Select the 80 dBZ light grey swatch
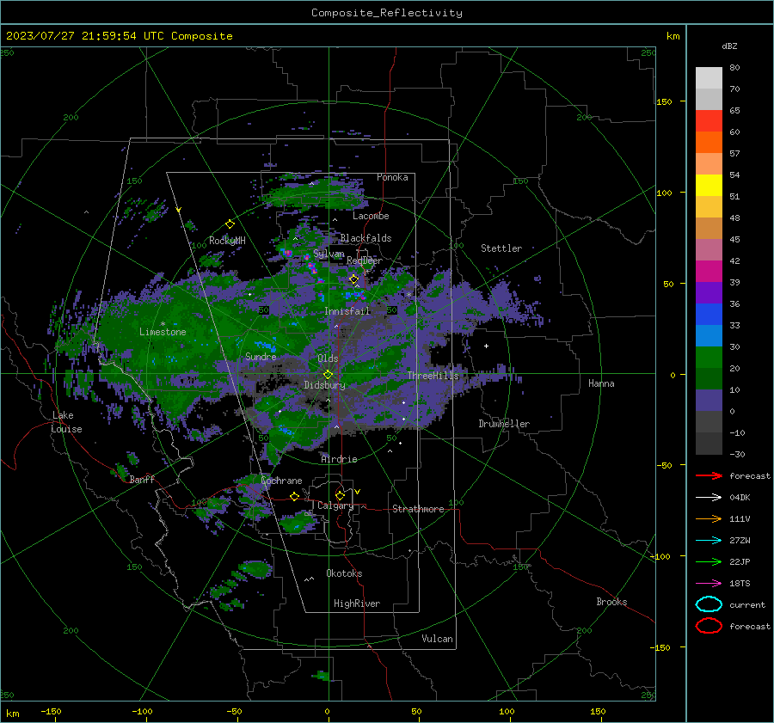 pos(709,77)
